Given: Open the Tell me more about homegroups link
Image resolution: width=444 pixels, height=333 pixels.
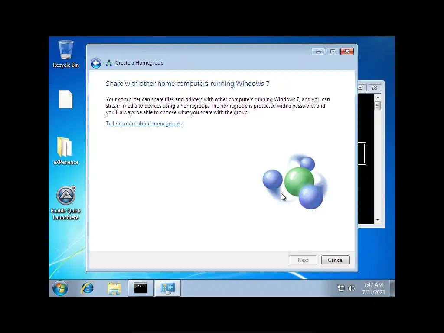Looking at the screenshot, I should pos(144,124).
